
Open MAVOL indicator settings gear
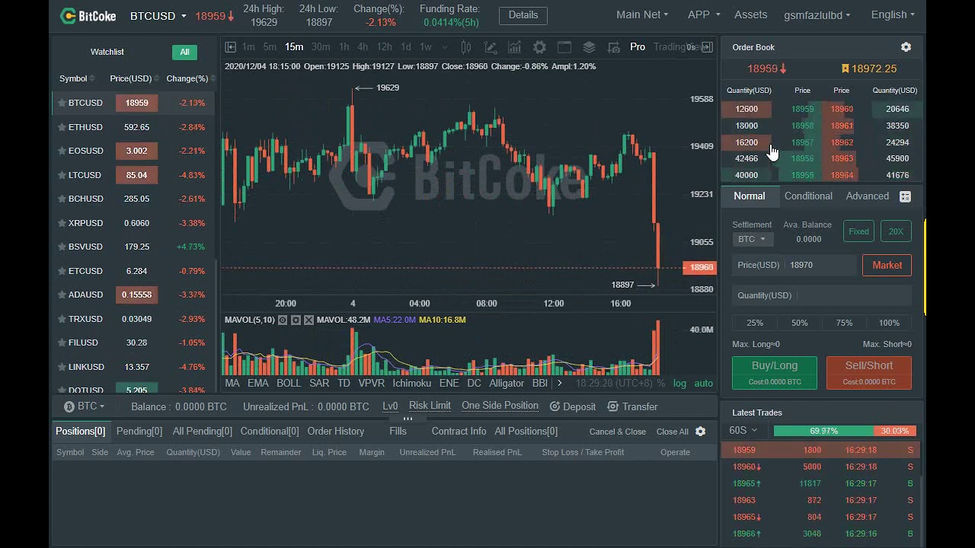(296, 320)
